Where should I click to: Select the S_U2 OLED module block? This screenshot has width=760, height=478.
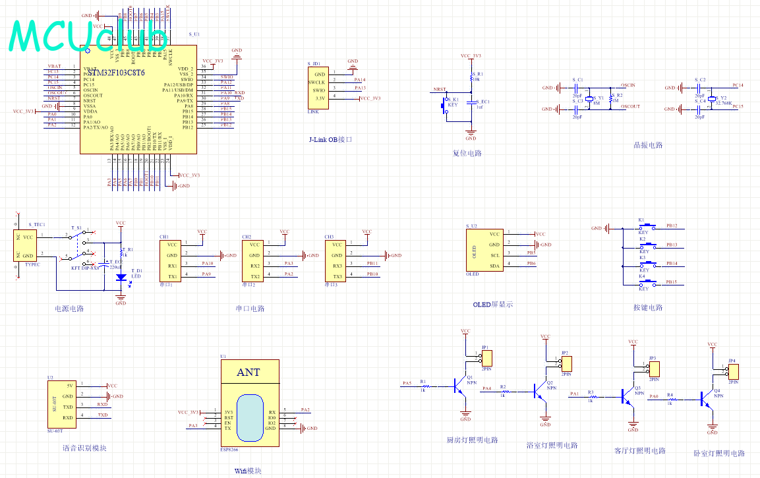click(x=484, y=250)
